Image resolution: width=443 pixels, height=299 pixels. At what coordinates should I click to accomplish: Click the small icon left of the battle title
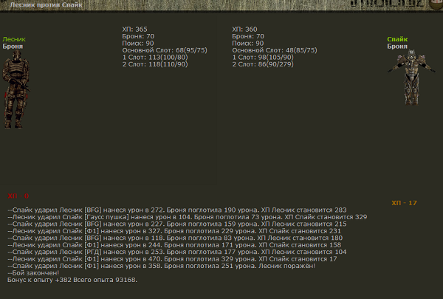point(4,5)
